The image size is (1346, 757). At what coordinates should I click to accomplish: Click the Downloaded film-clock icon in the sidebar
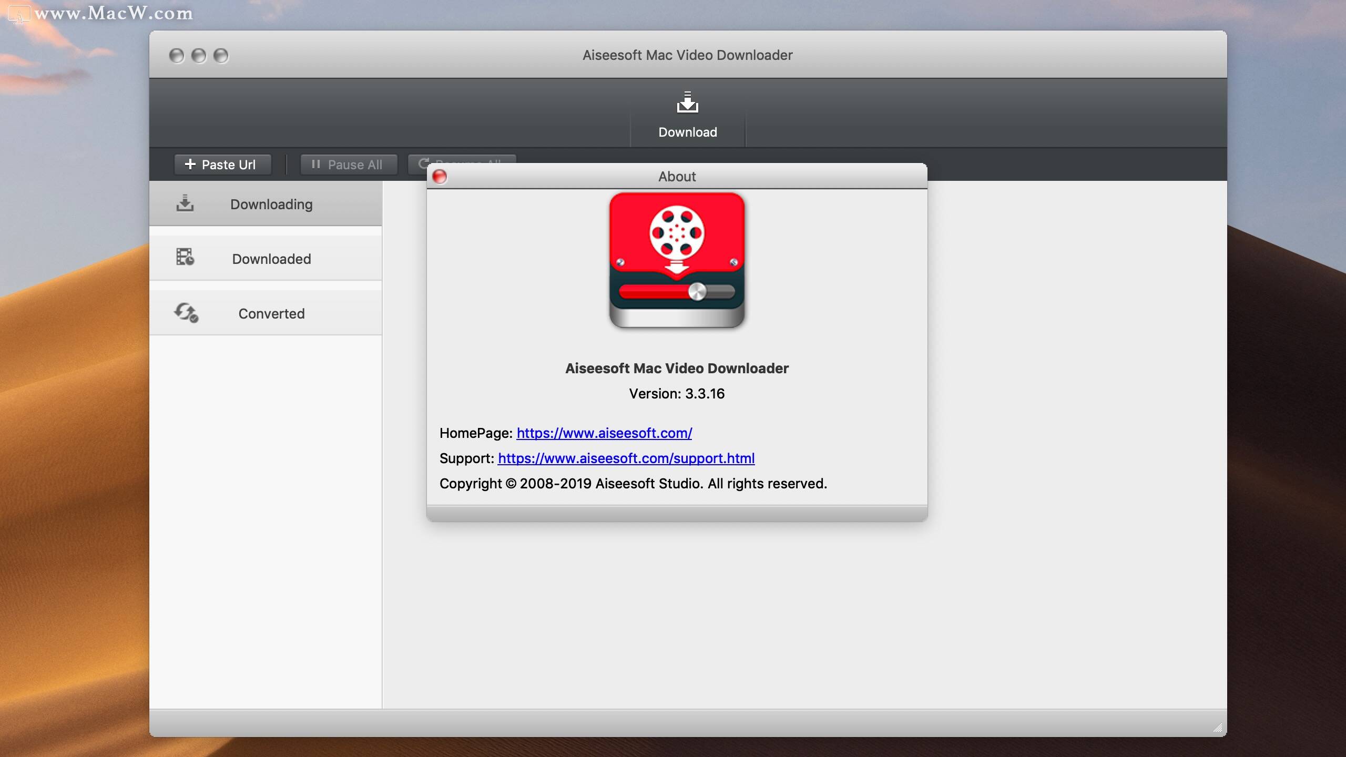click(x=185, y=257)
